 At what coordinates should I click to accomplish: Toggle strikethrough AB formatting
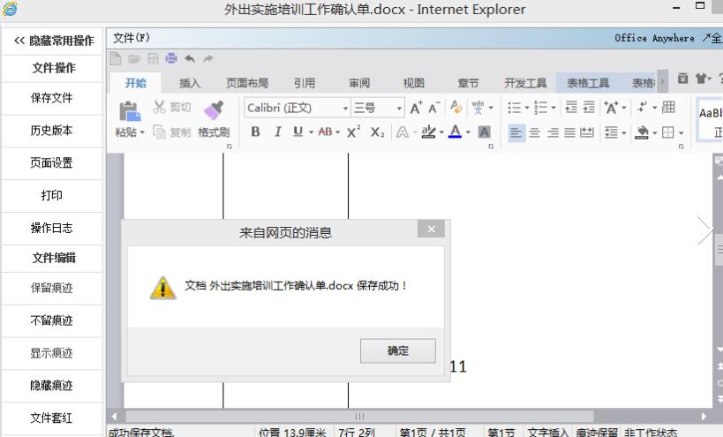pos(325,132)
